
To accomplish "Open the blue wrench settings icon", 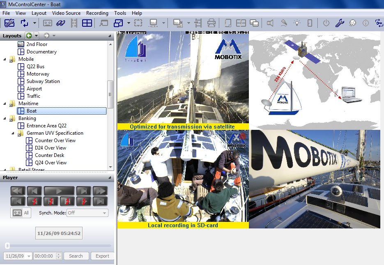I will (x=340, y=23).
